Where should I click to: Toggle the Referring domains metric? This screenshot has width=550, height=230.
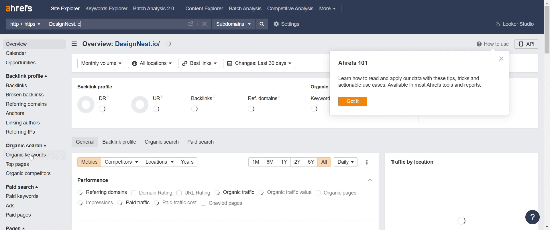[x=102, y=192]
